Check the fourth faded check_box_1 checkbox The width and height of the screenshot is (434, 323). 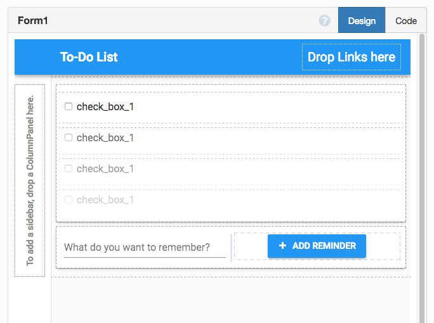[69, 199]
